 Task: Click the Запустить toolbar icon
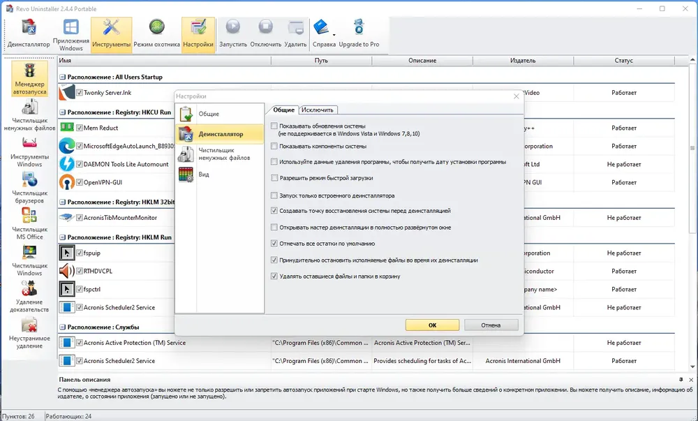coord(233,35)
